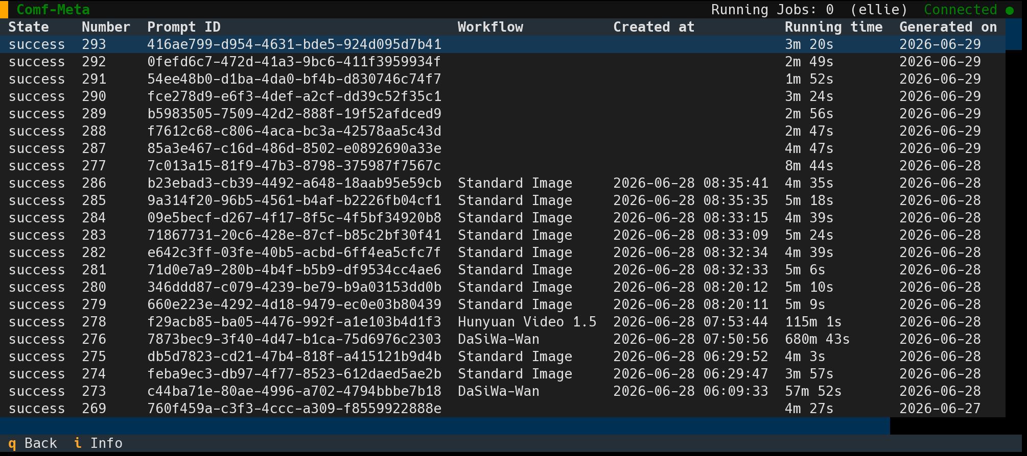Click created time 2026-06-28 06:29:47
This screenshot has width=1027, height=456.
coord(691,374)
